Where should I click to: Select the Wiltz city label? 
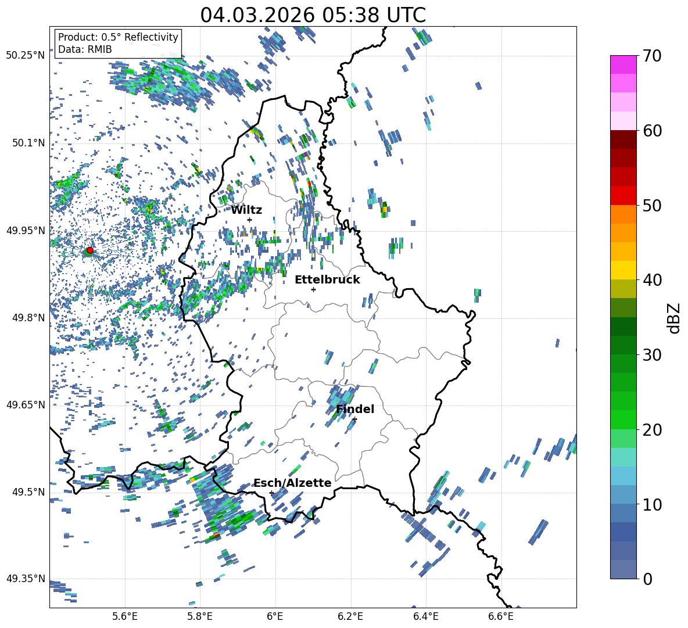[246, 210]
